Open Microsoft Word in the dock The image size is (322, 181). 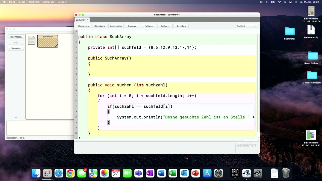click(161, 173)
